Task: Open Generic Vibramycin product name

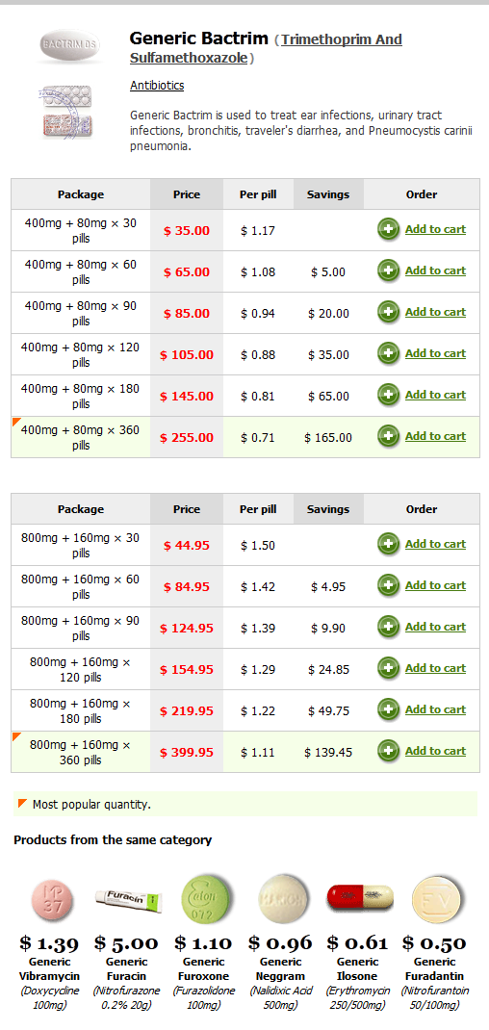Action: (x=49, y=969)
